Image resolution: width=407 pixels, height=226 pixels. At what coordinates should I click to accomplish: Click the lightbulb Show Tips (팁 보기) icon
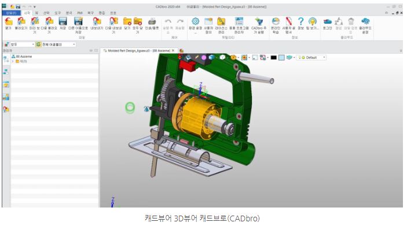click(313, 21)
